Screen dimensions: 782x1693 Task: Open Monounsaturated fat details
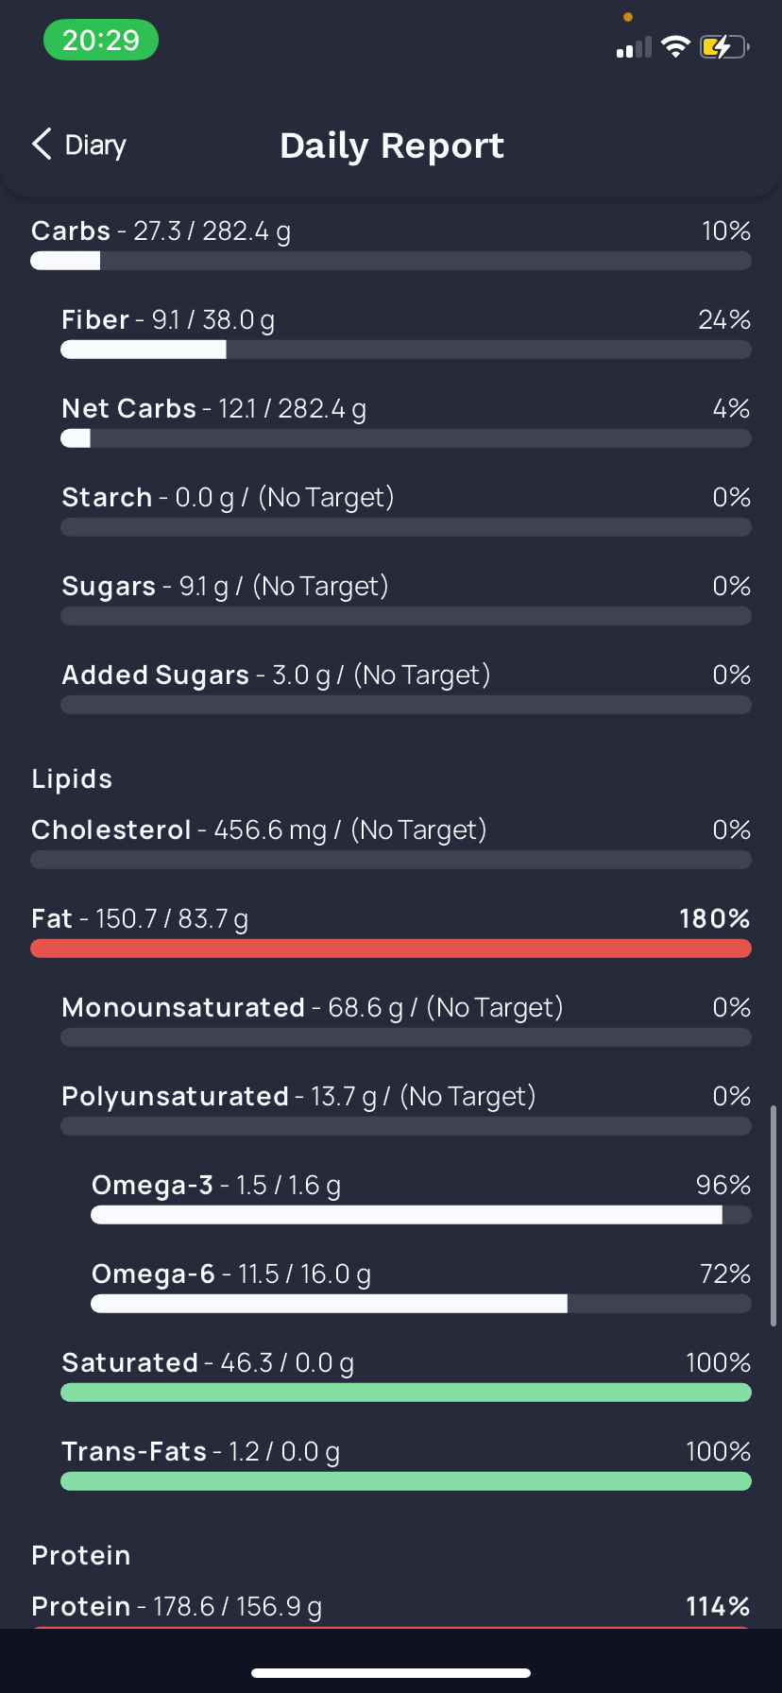click(x=406, y=1020)
